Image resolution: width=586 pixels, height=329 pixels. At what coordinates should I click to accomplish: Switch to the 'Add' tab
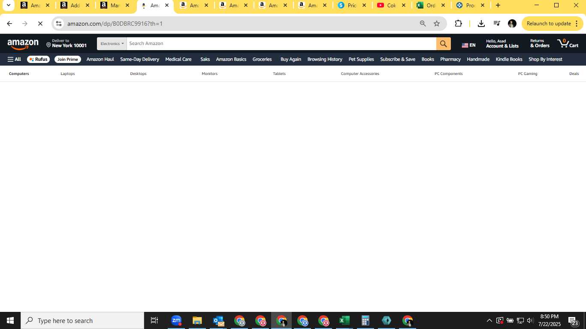pos(71,6)
